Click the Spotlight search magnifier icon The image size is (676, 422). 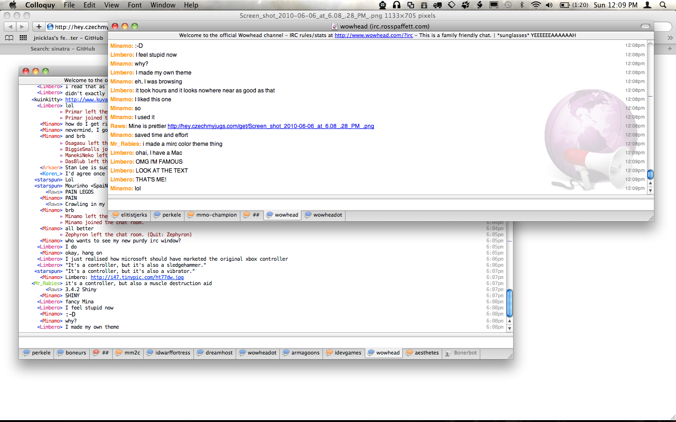(x=663, y=5)
